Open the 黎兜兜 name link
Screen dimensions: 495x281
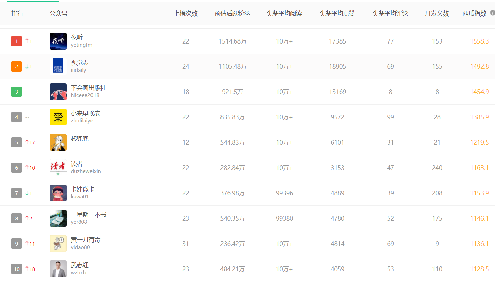click(80, 138)
